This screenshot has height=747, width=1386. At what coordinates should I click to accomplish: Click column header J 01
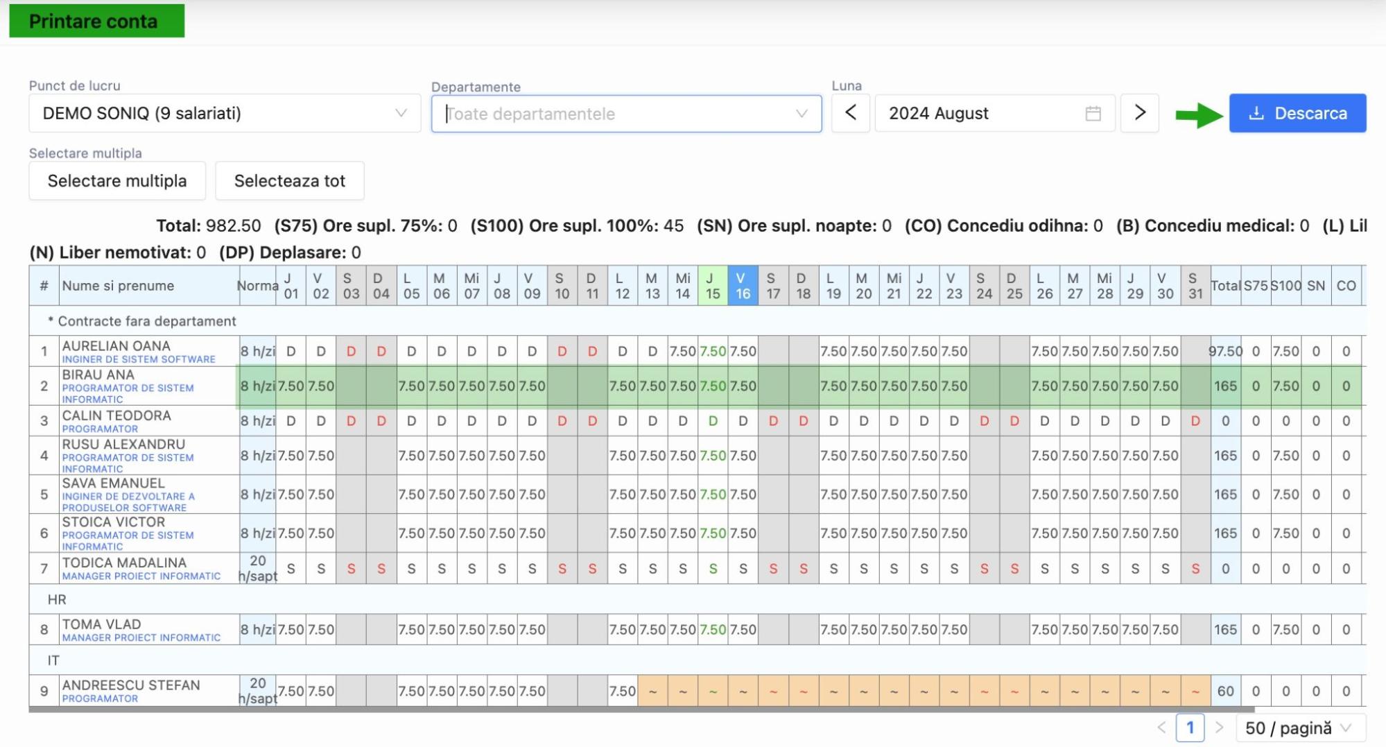(x=291, y=285)
